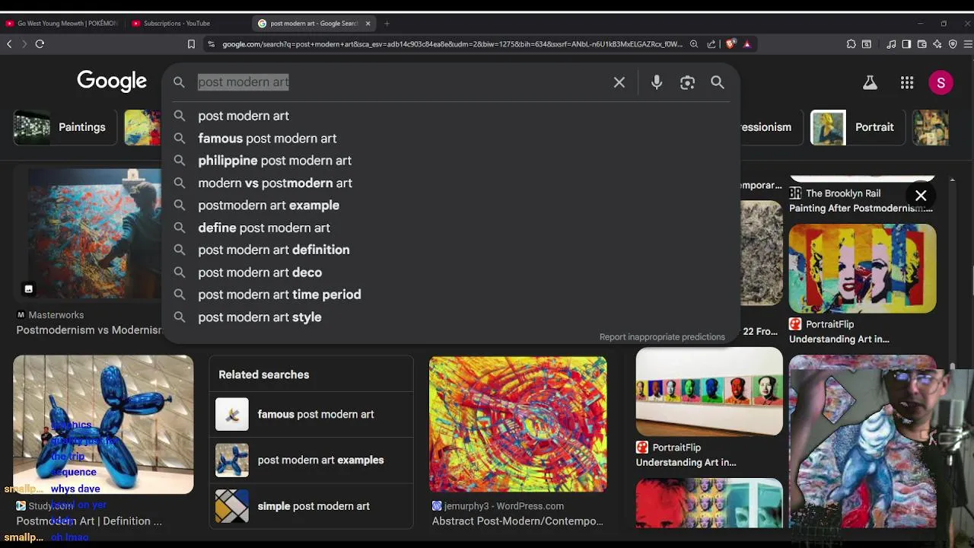Open the browser hamburger menu
Image resolution: width=974 pixels, height=548 pixels.
coord(968,44)
